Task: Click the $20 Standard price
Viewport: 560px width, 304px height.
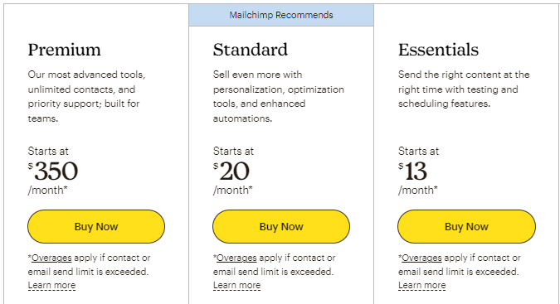Action: click(x=231, y=171)
